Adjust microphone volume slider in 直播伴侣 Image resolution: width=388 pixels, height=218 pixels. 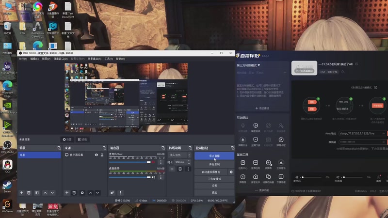[x=311, y=177]
